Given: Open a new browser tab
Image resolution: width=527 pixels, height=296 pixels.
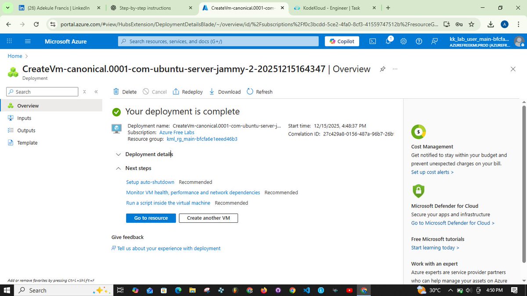Looking at the screenshot, I should pos(388,8).
